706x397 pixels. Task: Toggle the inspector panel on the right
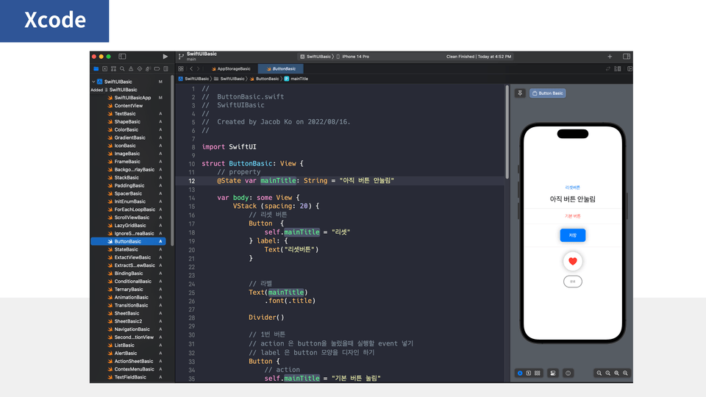click(x=627, y=57)
